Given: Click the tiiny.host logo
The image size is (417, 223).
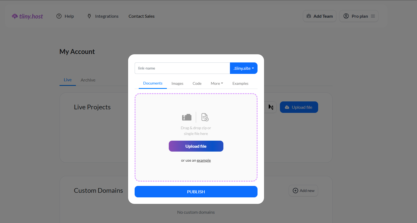Looking at the screenshot, I should [x=27, y=16].
